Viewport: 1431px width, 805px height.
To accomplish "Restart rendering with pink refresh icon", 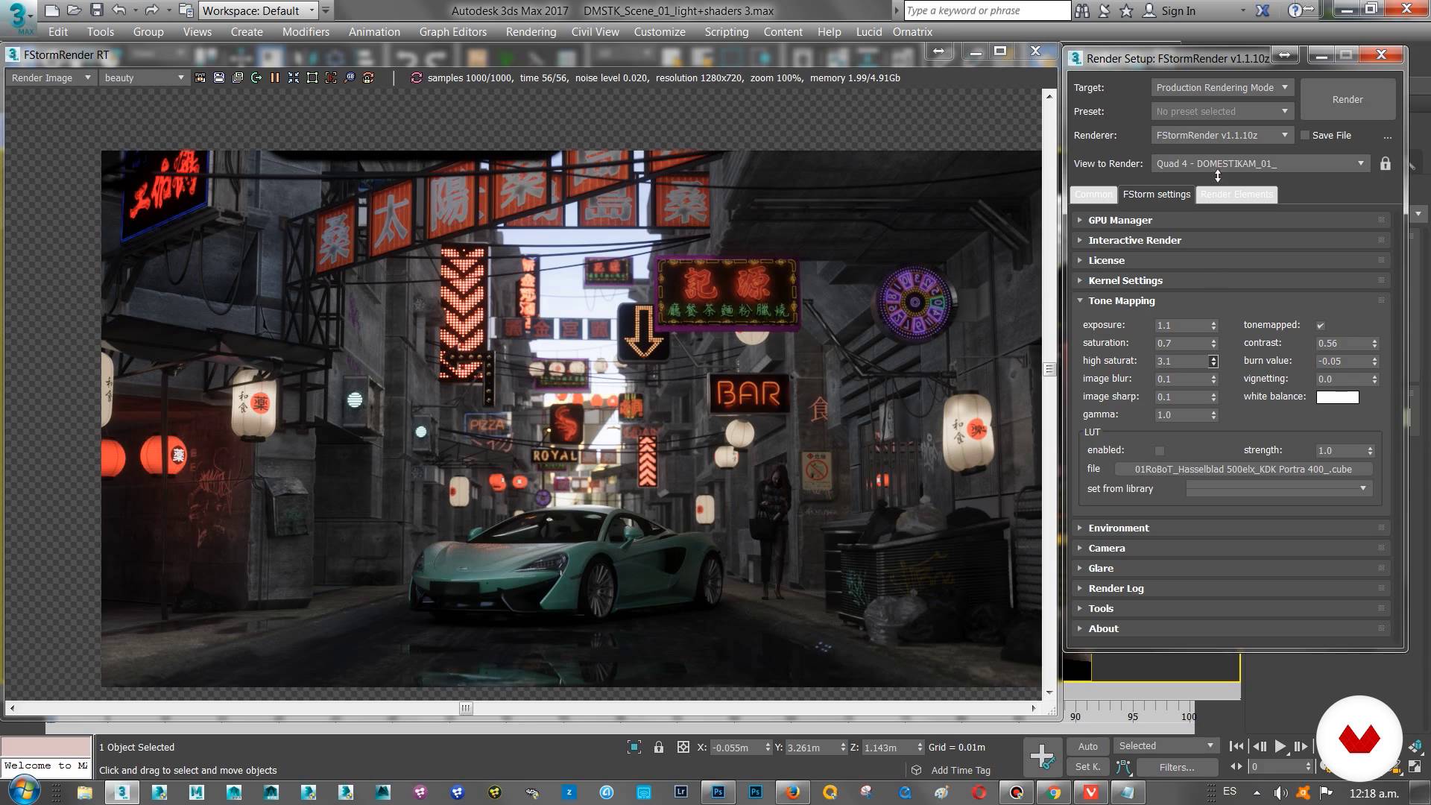I will (x=416, y=78).
